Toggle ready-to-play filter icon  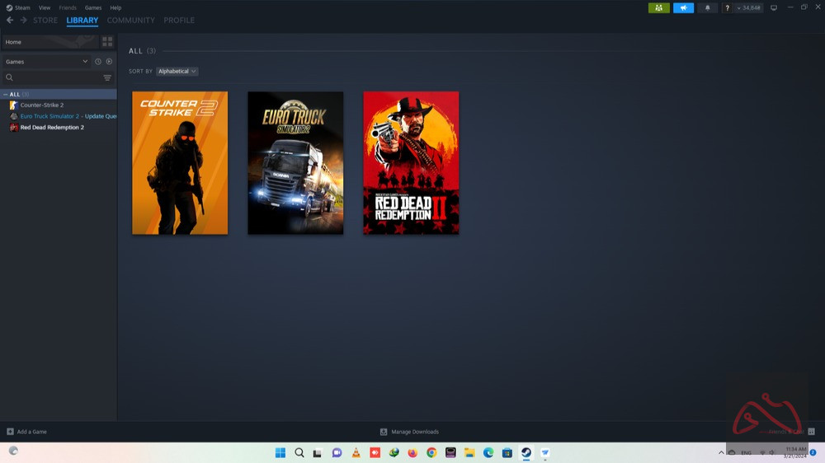tap(109, 62)
